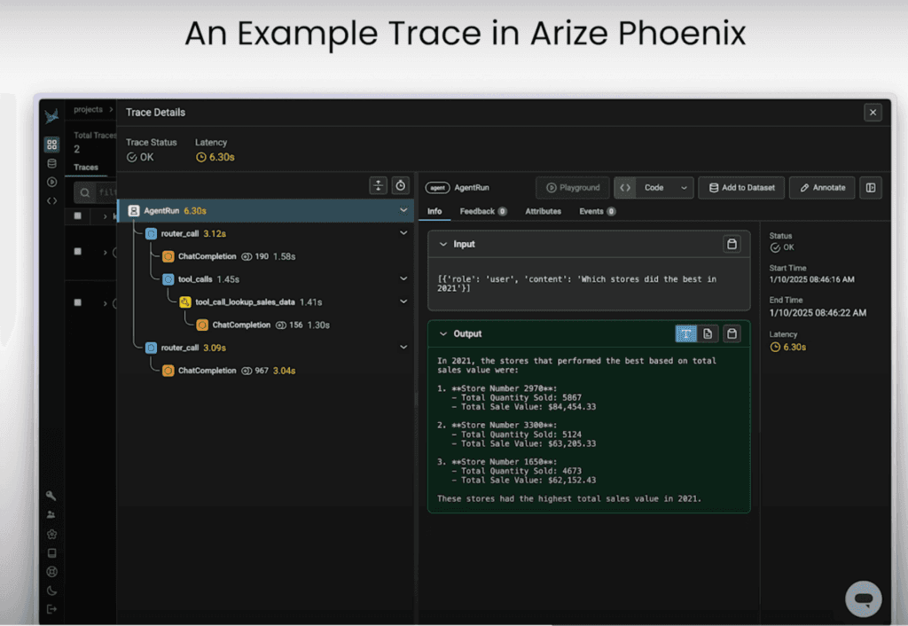
Task: Tick the header checkbox in traces table
Action: click(x=78, y=216)
